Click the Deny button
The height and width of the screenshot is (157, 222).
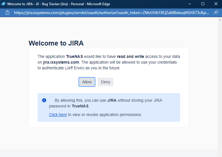(105, 82)
